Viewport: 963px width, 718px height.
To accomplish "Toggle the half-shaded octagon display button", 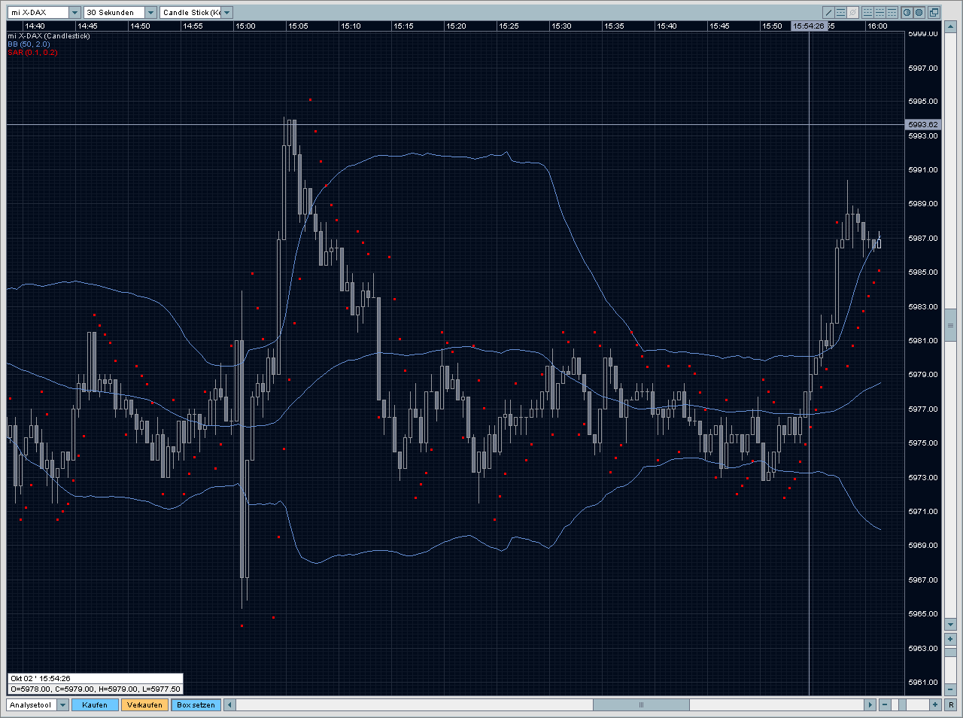I will [x=907, y=13].
